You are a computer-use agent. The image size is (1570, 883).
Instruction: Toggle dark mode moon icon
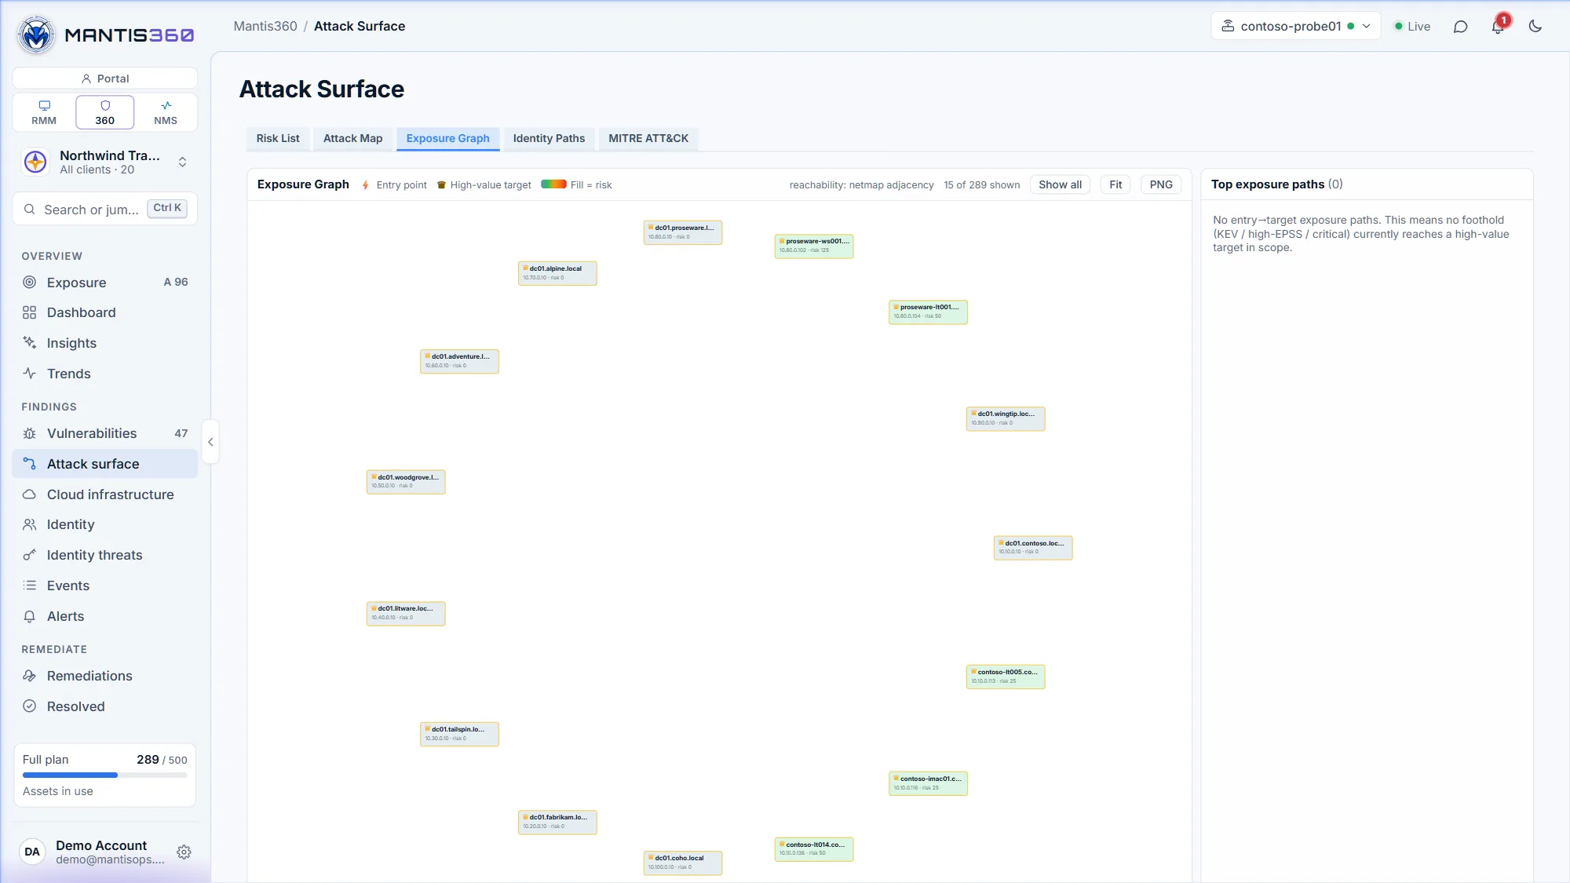click(1535, 27)
